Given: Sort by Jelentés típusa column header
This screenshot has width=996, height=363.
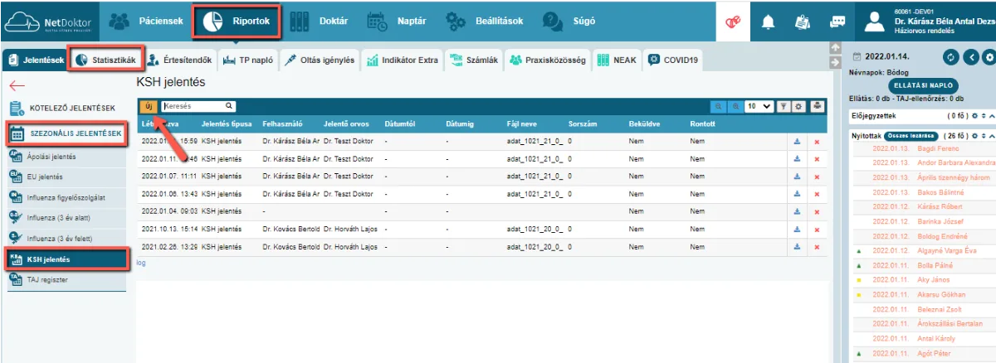Looking at the screenshot, I should [227, 123].
